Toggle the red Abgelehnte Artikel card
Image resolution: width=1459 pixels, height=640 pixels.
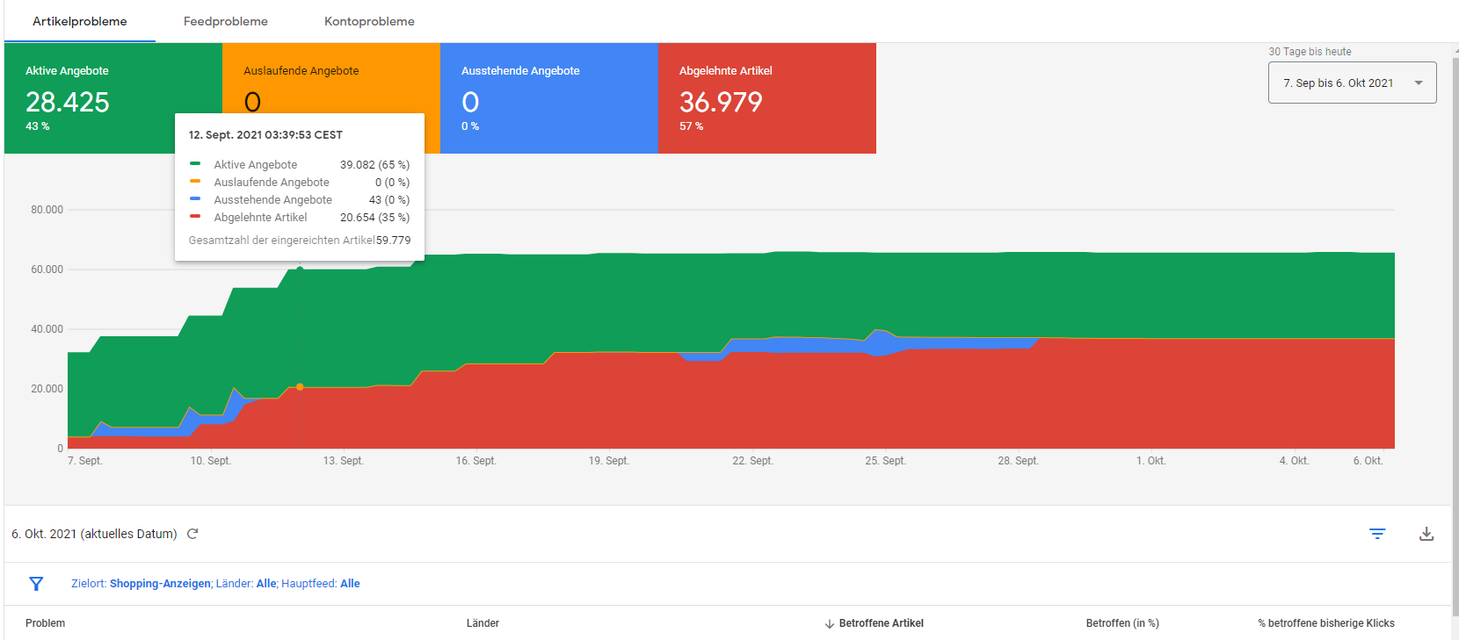pyautogui.click(x=766, y=97)
